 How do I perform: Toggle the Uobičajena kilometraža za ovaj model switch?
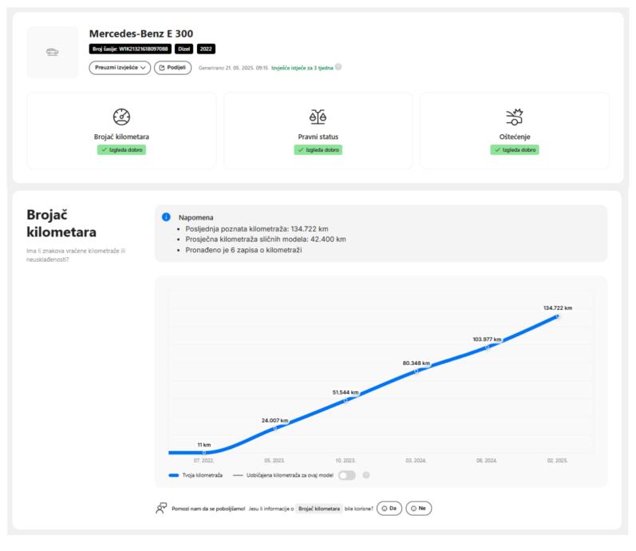point(347,475)
